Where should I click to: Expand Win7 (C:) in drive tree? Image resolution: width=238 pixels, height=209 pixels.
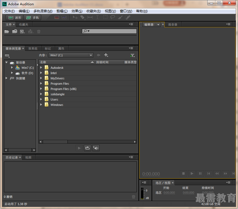pos(12,68)
